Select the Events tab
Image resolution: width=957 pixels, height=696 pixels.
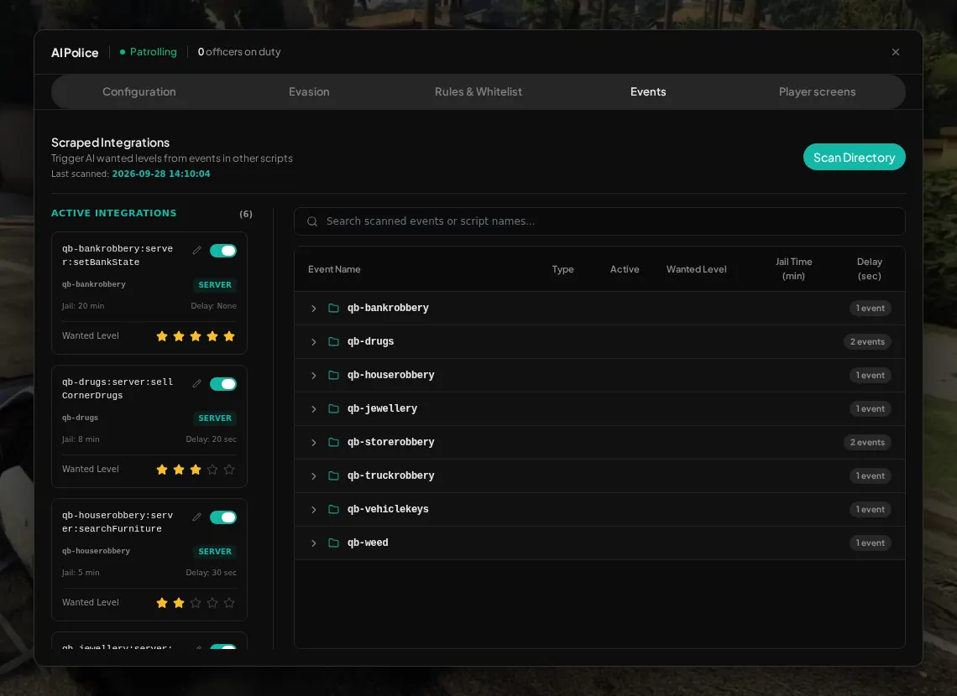click(648, 91)
